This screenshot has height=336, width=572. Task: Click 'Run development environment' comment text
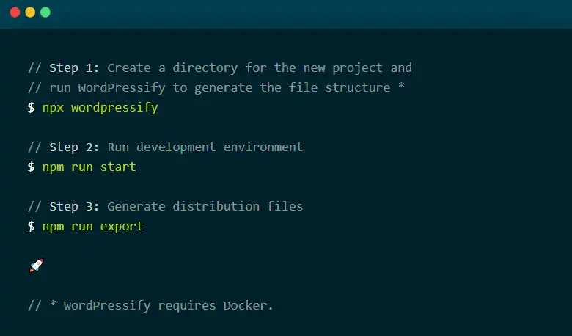pyautogui.click(x=205, y=147)
